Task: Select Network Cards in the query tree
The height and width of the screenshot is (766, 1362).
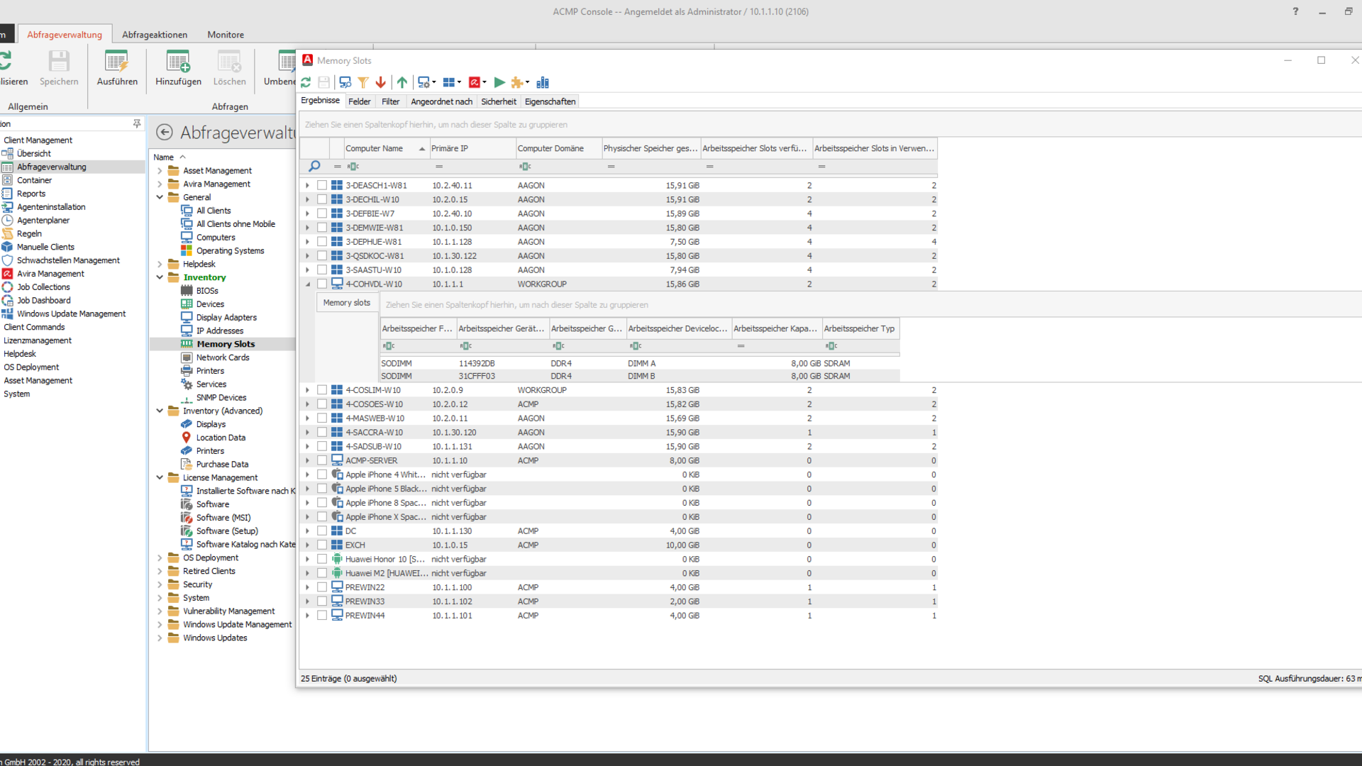Action: pos(223,357)
